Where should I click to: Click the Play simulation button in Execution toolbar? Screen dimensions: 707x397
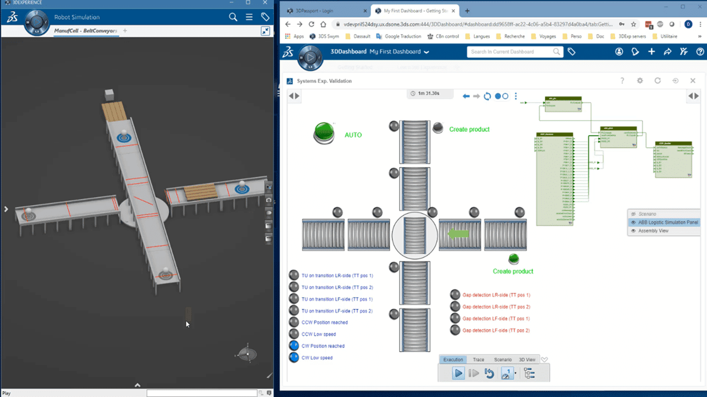click(458, 373)
